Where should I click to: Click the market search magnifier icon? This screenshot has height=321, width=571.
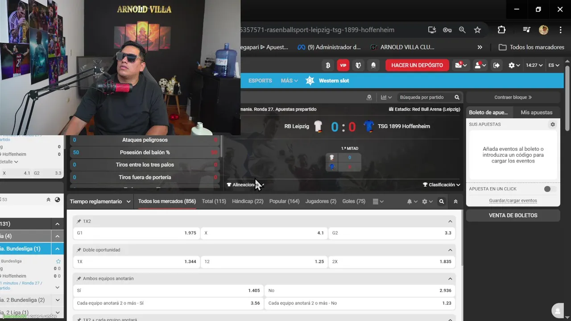[x=442, y=202]
